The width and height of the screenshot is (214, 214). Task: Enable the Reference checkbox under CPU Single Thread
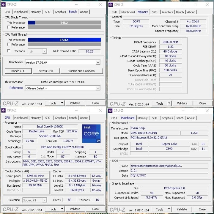tap(9, 27)
